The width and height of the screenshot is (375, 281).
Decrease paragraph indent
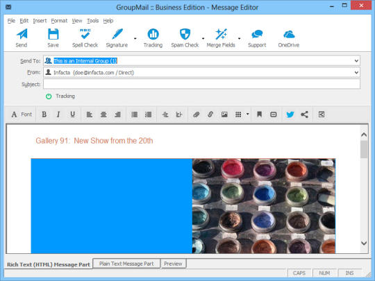pos(165,114)
